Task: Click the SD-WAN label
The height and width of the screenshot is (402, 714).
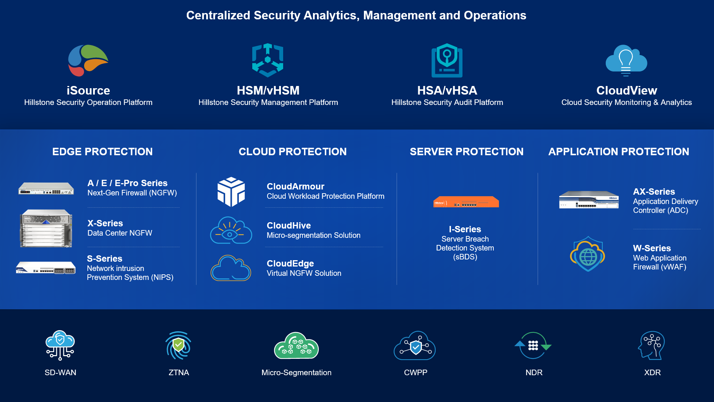Action: 60,373
